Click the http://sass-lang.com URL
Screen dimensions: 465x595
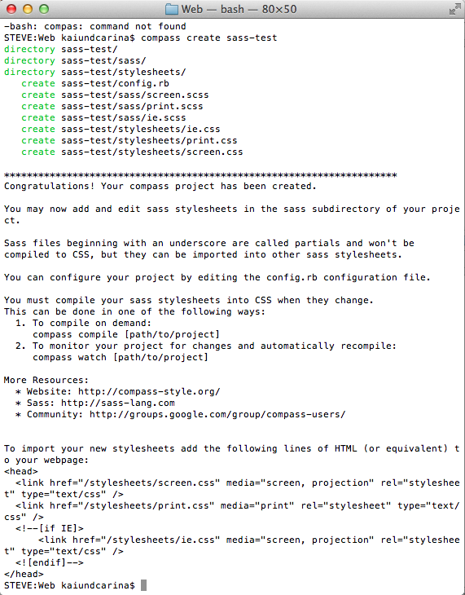(x=118, y=403)
